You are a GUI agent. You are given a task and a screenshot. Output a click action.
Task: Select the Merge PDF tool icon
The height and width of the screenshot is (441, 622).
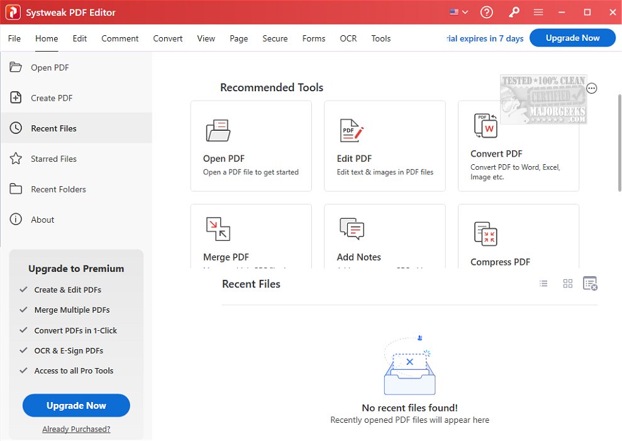(218, 230)
